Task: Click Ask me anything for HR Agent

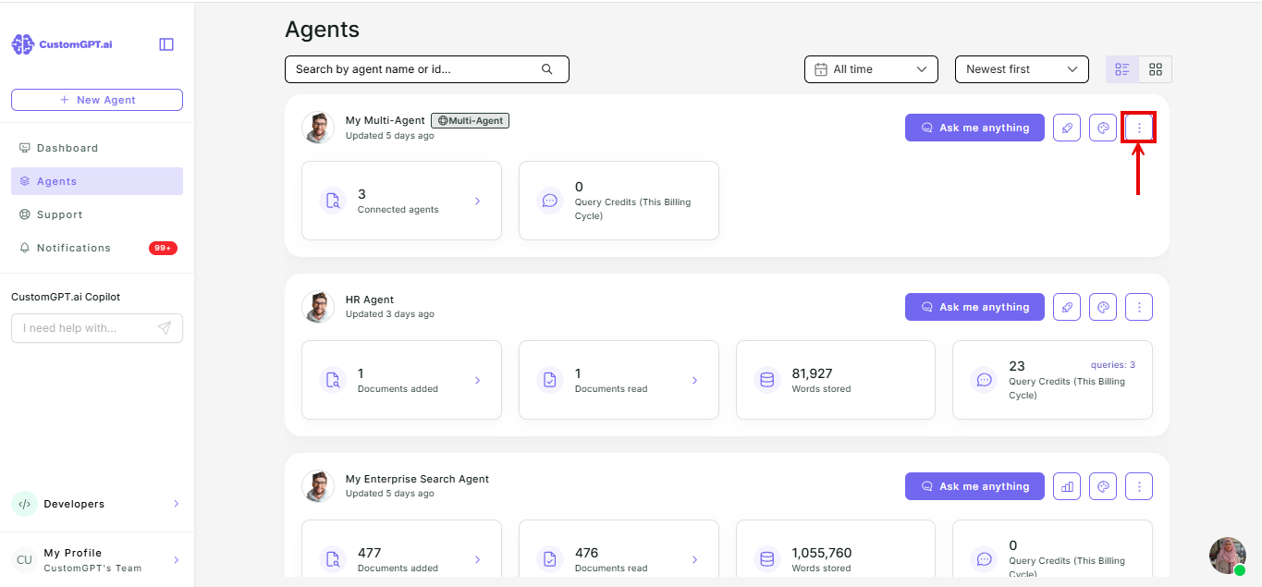Action: point(974,307)
